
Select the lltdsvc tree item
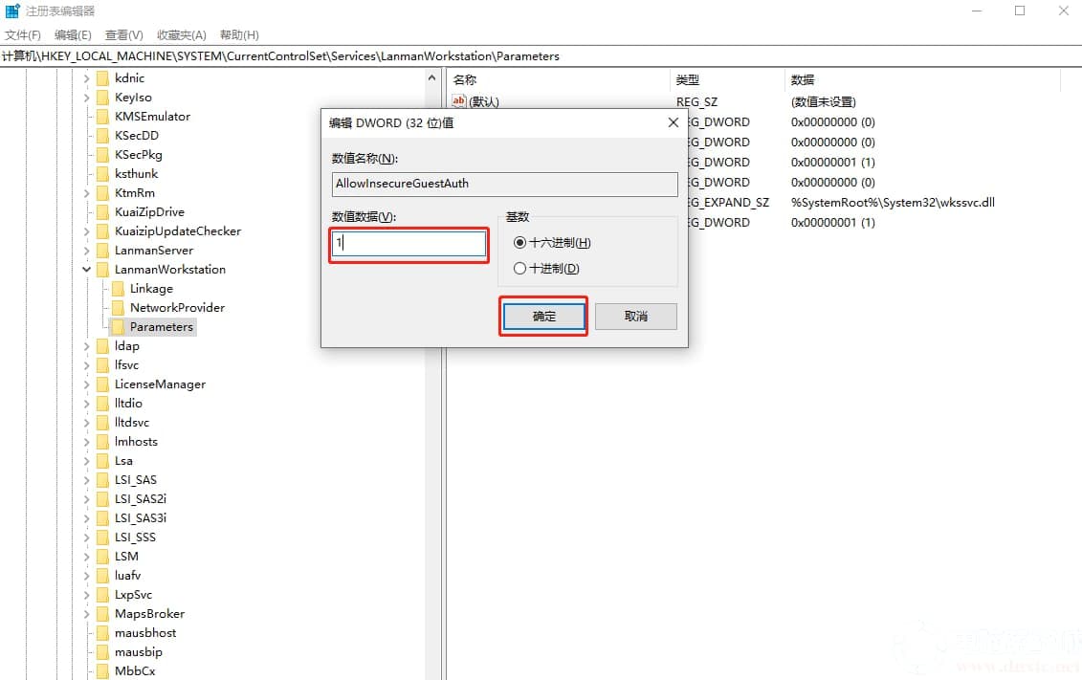(132, 422)
